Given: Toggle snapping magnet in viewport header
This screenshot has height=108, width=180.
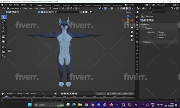Looking at the screenshot, I should coord(68,8).
